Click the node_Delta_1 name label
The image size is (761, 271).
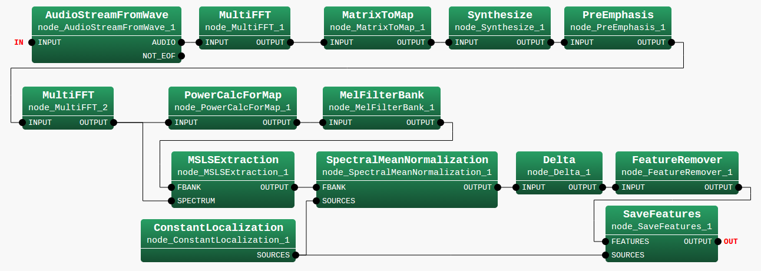558,172
